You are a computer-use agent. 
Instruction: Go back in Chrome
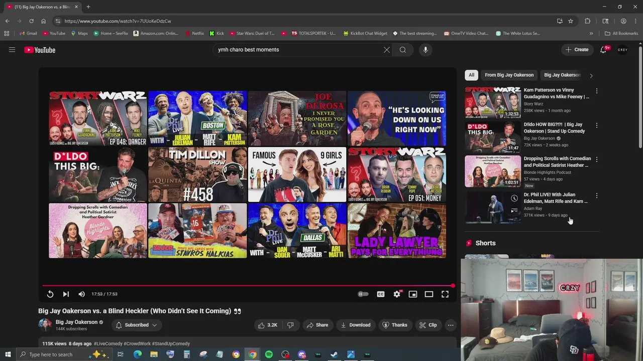[x=7, y=21]
